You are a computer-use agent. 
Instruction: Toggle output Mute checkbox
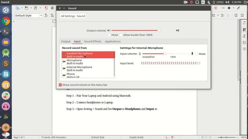109,35
